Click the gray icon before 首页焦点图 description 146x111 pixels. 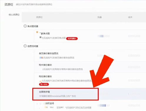pos(40,37)
